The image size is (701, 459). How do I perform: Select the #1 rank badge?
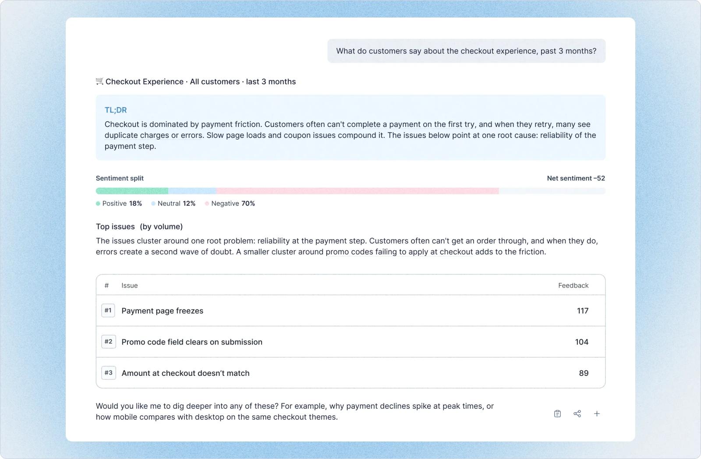click(108, 310)
